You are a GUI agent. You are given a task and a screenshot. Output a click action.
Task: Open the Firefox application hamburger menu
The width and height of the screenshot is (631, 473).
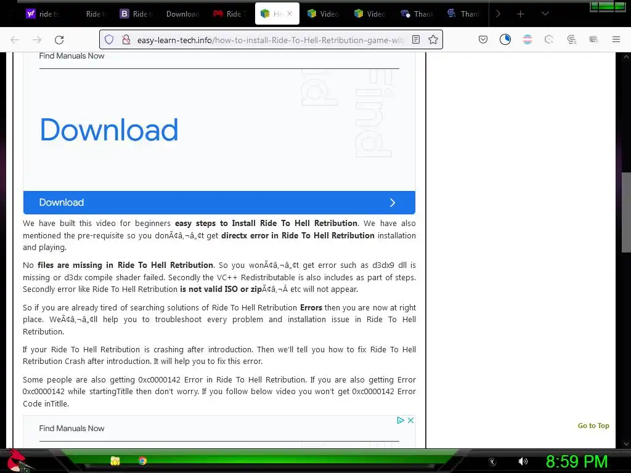coord(616,39)
